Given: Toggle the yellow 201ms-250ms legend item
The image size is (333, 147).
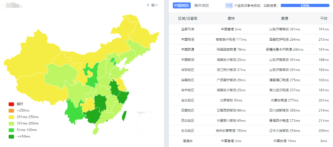Looking at the screenshot, I should [x=23, y=117].
